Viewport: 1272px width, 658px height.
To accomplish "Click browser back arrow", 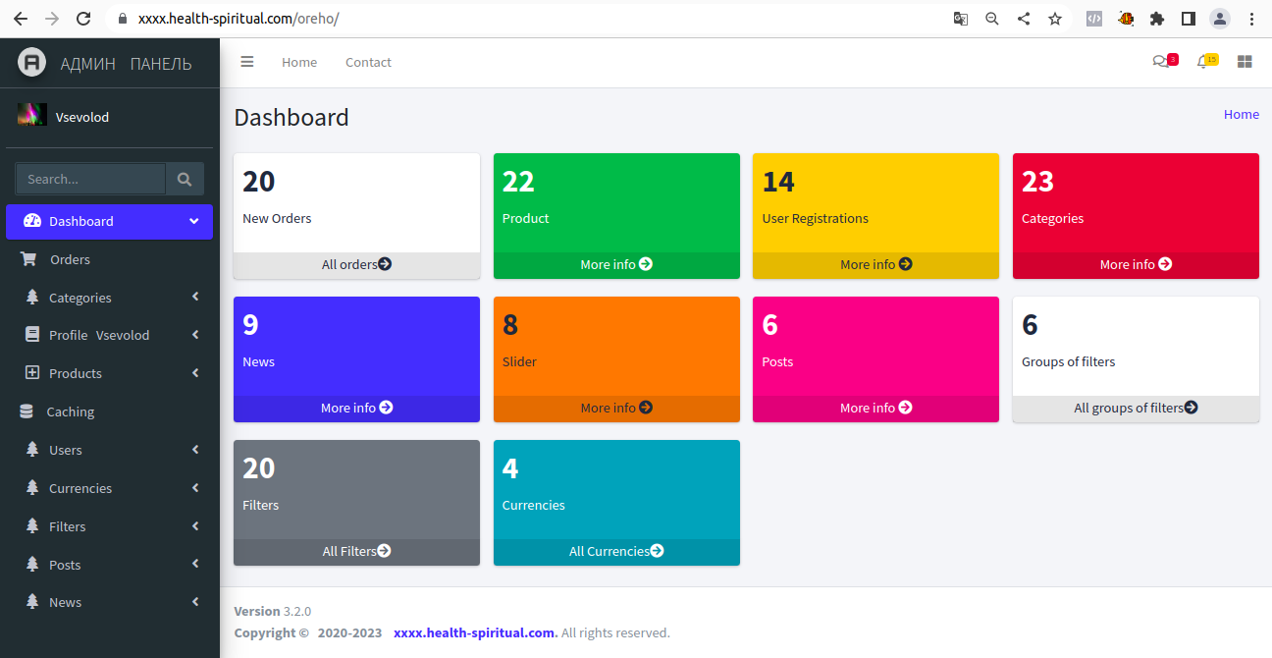I will (x=20, y=19).
